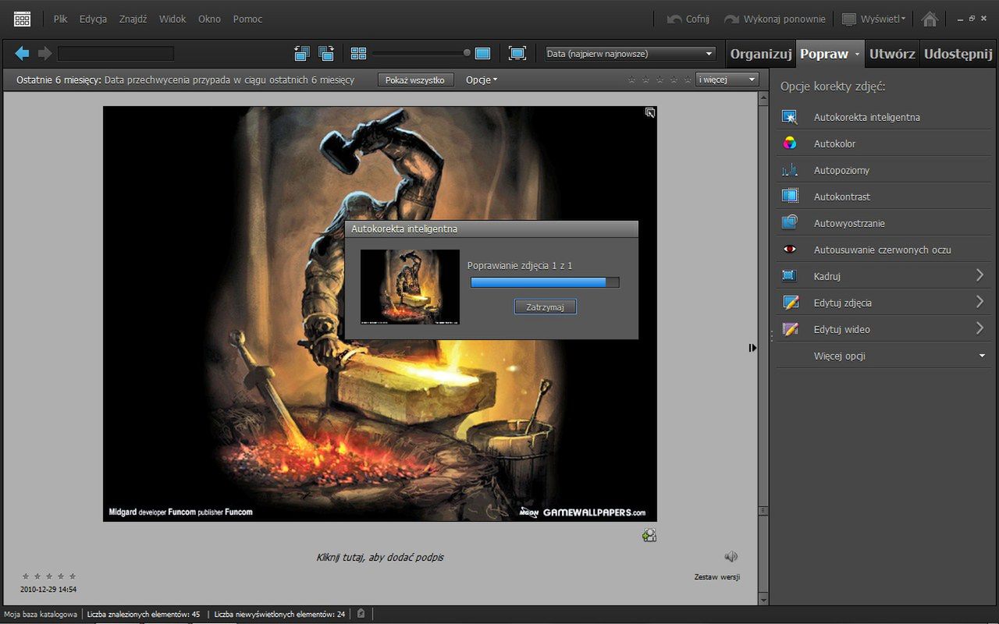Screen dimensions: 999x624
Task: Click the caption 'Kliknij tutaj, aby dodać podpis'
Action: point(380,557)
